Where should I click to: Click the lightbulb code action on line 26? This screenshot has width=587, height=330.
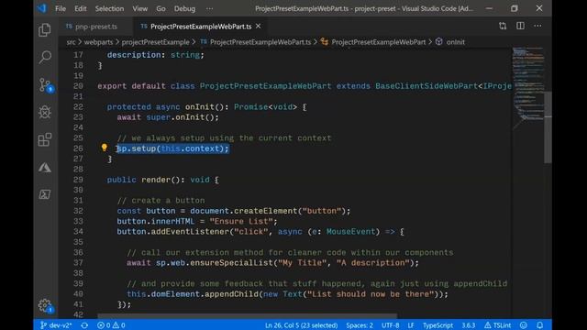(x=104, y=148)
